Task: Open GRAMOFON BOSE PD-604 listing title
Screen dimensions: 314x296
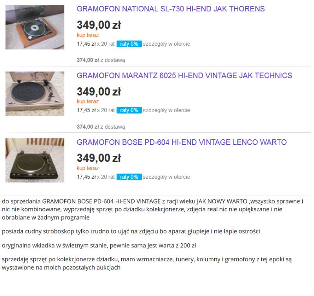Action: click(x=182, y=142)
